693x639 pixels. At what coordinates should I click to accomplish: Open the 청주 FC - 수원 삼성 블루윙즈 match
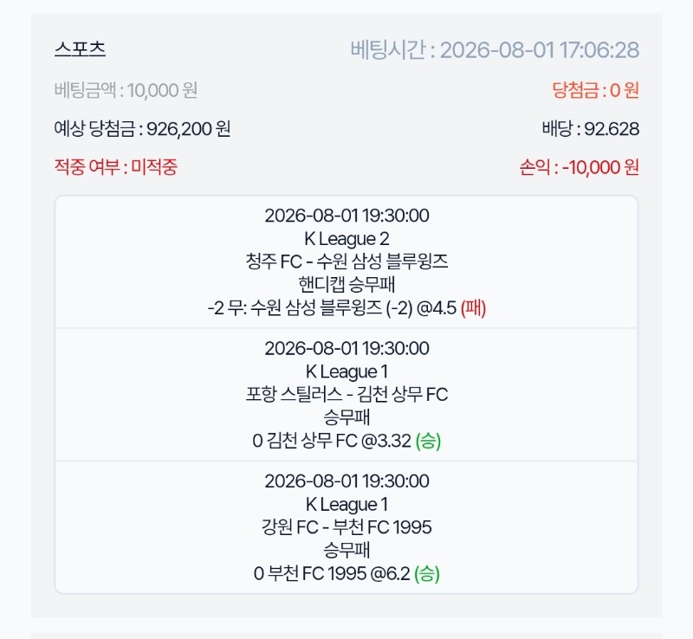click(x=346, y=261)
